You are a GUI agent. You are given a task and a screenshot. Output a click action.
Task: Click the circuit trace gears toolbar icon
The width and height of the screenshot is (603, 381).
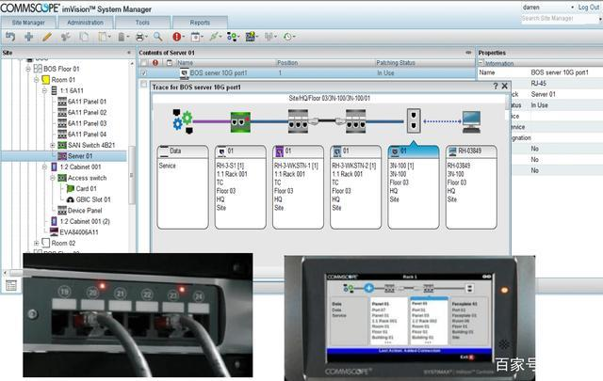point(232,37)
